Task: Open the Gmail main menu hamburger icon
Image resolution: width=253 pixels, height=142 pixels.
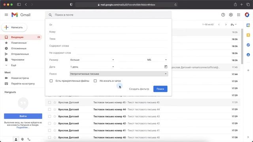Action: click(x=6, y=15)
